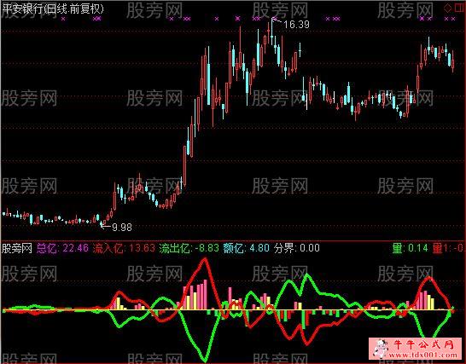This screenshot has height=364, width=466.
Task: Click the arrow marker beside the 16.39 high
Action: point(277,20)
